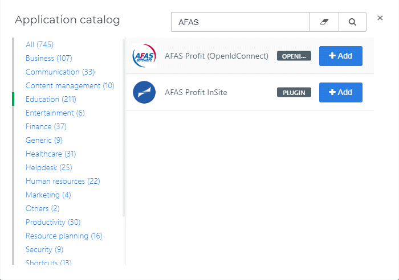This screenshot has width=399, height=280.
Task: Filter by Healthcare (31) category
Action: [51, 154]
